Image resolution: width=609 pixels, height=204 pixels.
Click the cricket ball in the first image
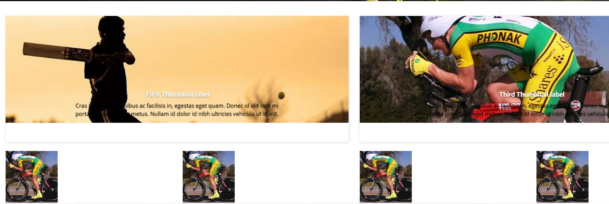(x=281, y=95)
